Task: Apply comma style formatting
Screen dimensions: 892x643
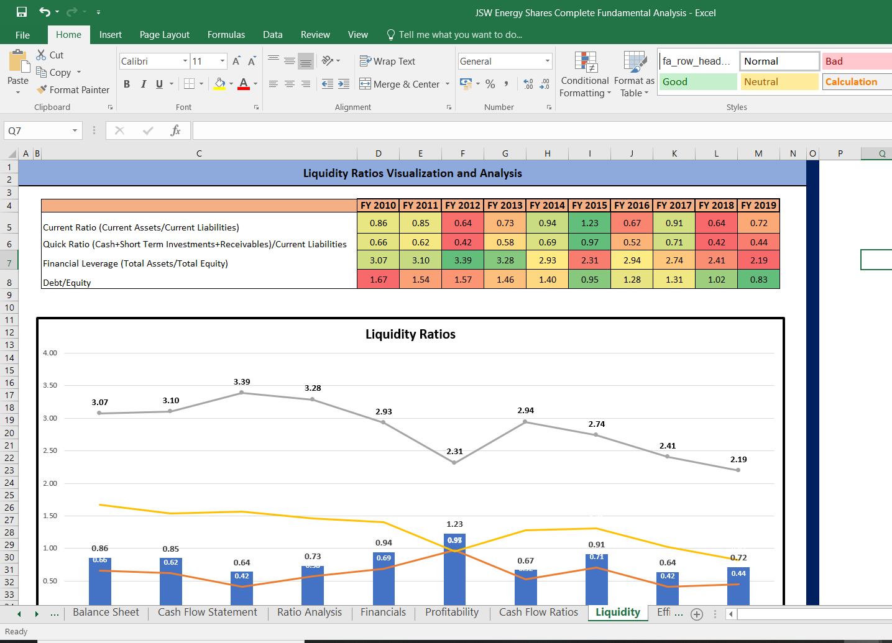Action: [507, 84]
